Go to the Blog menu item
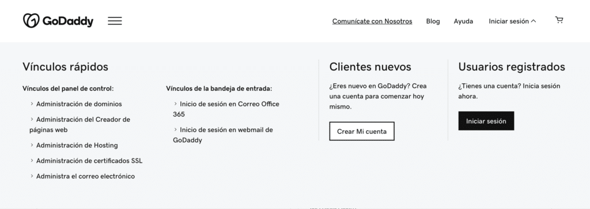Screen dimensions: 590x209 coord(433,21)
